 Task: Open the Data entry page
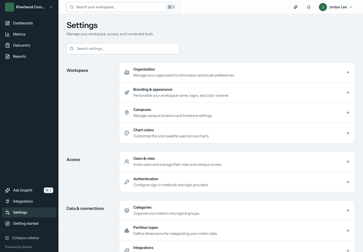point(29,45)
